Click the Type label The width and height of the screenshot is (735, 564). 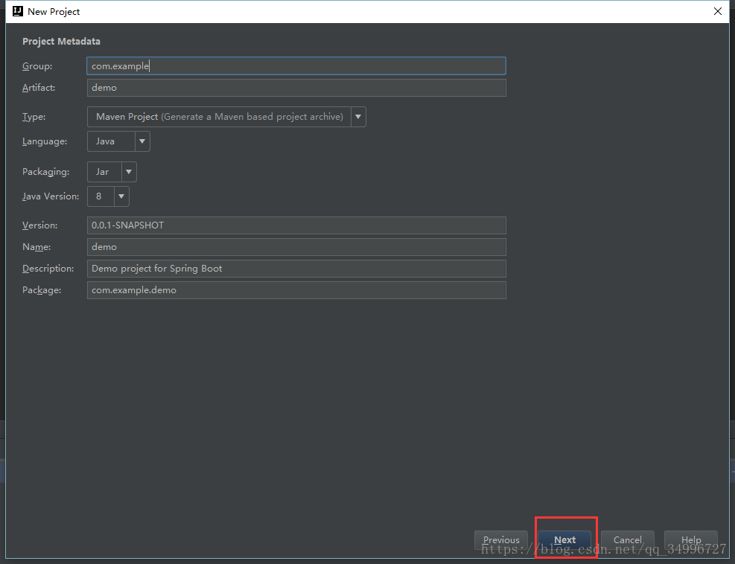(34, 117)
